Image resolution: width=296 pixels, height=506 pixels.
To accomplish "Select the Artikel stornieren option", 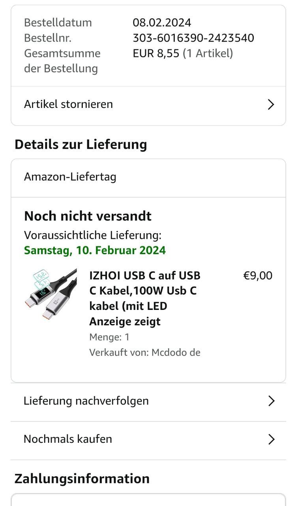I will point(69,104).
